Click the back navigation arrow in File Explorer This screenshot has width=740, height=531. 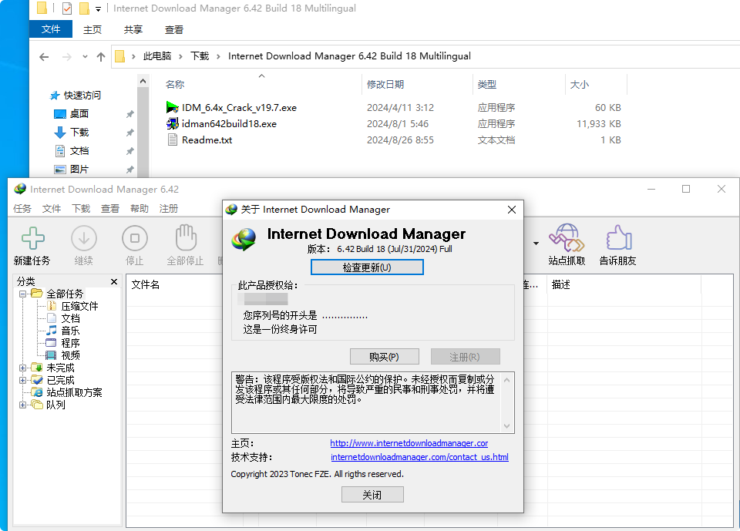44,56
